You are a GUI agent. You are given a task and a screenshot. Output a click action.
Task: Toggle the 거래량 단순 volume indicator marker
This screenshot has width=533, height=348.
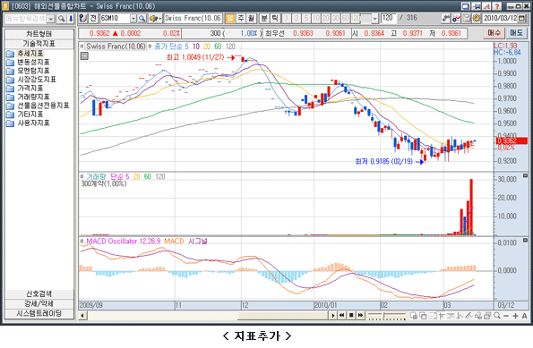coord(82,176)
